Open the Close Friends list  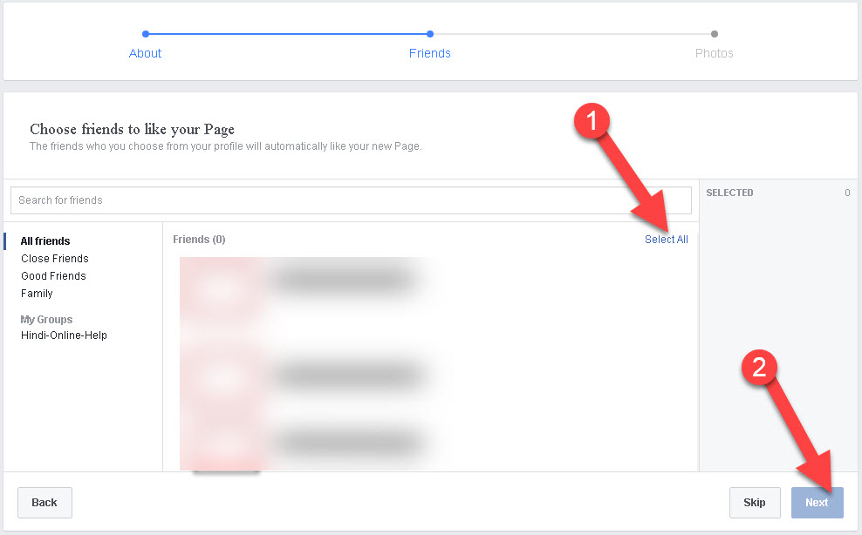click(x=54, y=259)
